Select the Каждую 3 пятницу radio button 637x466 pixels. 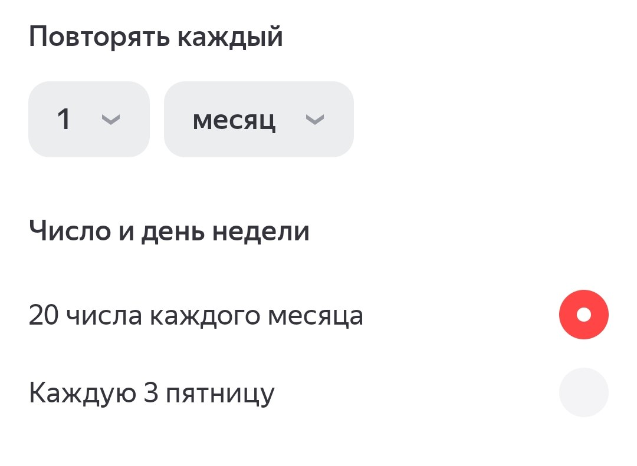pyautogui.click(x=583, y=392)
